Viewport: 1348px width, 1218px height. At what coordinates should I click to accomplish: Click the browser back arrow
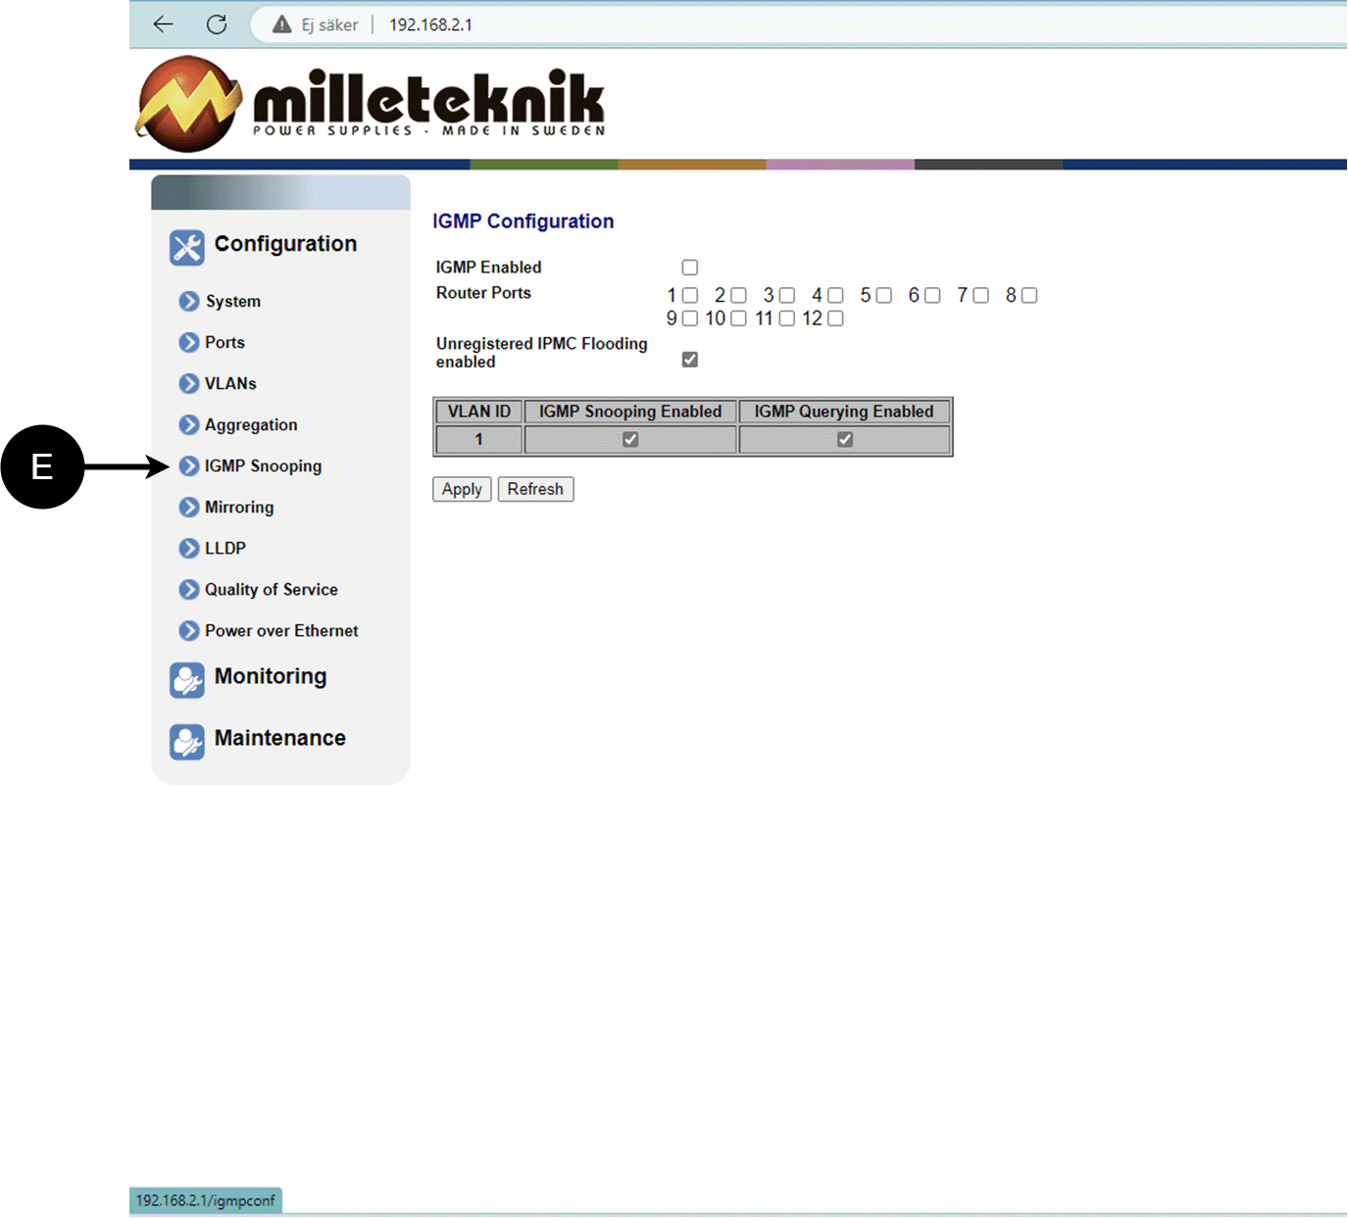pyautogui.click(x=164, y=24)
